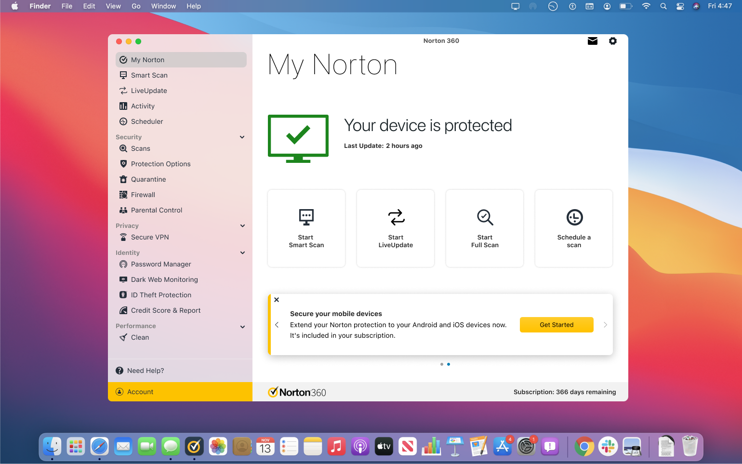The image size is (742, 464).
Task: Select the second banner page dot
Action: 449,364
